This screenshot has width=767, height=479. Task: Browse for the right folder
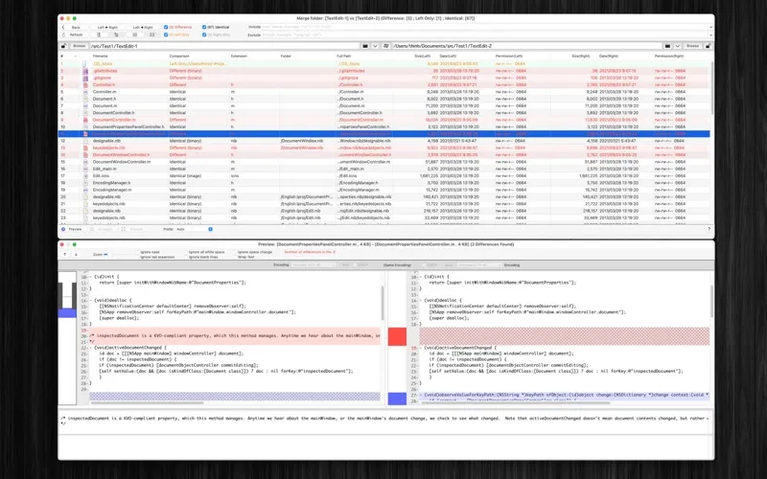click(x=692, y=46)
